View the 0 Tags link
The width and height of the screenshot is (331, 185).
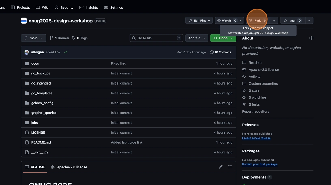pos(79,38)
